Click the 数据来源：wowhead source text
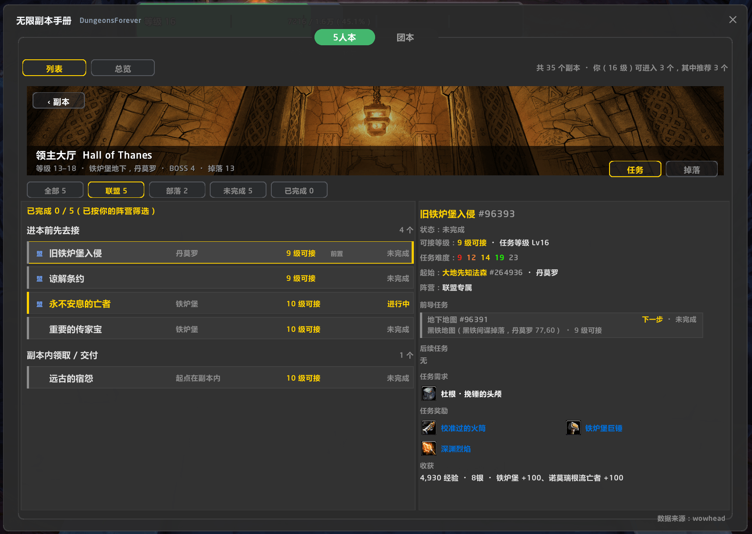 point(691,518)
